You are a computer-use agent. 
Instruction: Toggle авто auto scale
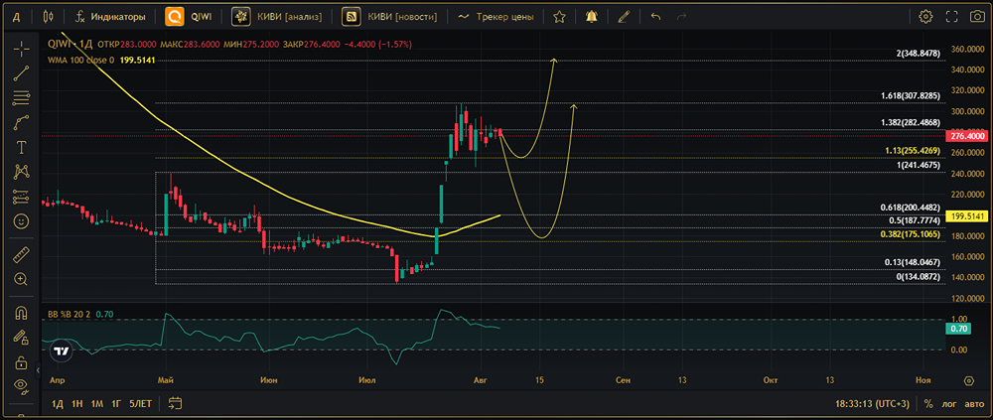[975, 403]
